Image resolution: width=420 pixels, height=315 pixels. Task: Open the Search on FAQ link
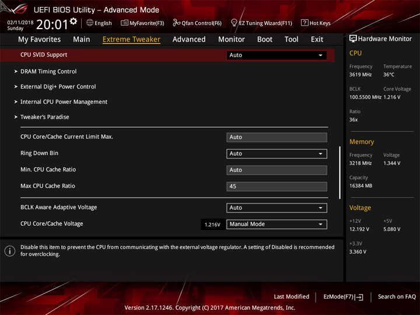[397, 297]
